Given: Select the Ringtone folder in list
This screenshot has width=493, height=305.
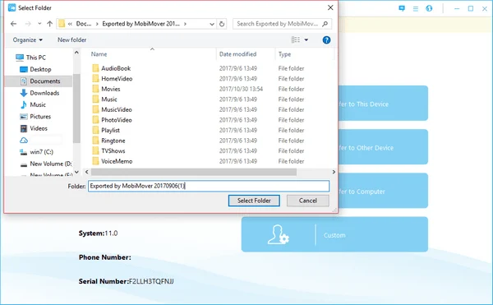Looking at the screenshot, I should [x=113, y=141].
